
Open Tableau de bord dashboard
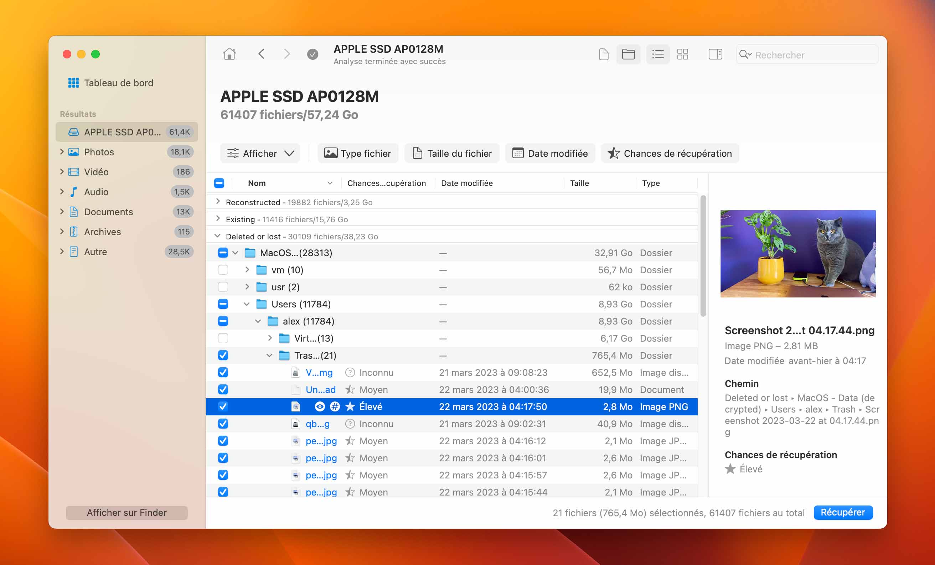[x=111, y=83]
